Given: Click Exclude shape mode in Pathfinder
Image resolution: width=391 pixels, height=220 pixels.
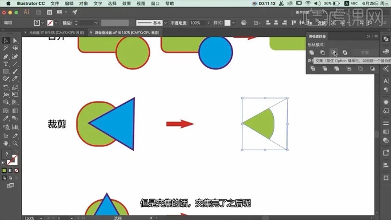Looking at the screenshot, I should point(345,53).
